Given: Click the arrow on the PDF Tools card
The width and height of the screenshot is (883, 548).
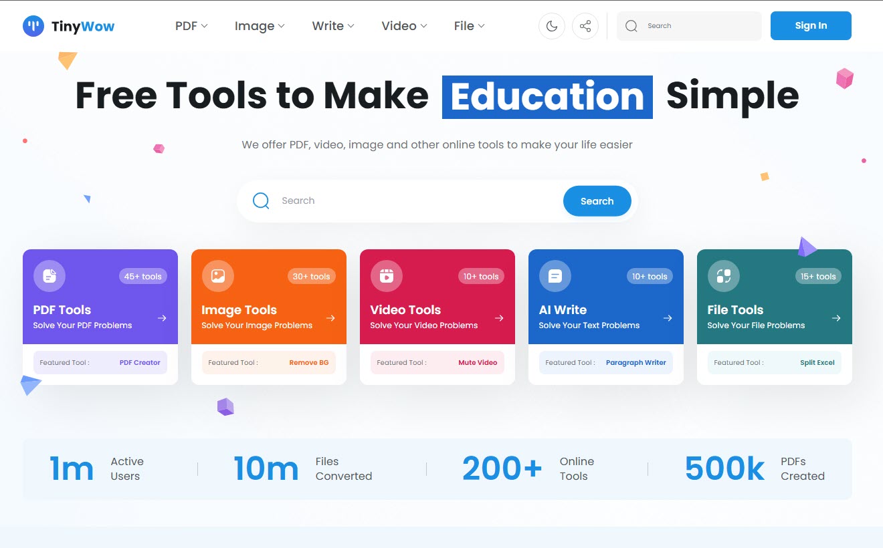Looking at the screenshot, I should pos(162,318).
